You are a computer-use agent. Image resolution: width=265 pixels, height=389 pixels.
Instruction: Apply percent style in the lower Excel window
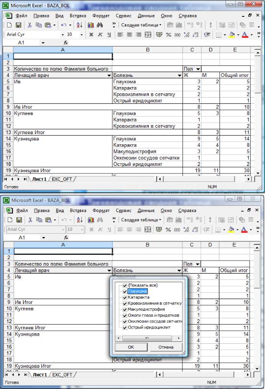(169, 229)
